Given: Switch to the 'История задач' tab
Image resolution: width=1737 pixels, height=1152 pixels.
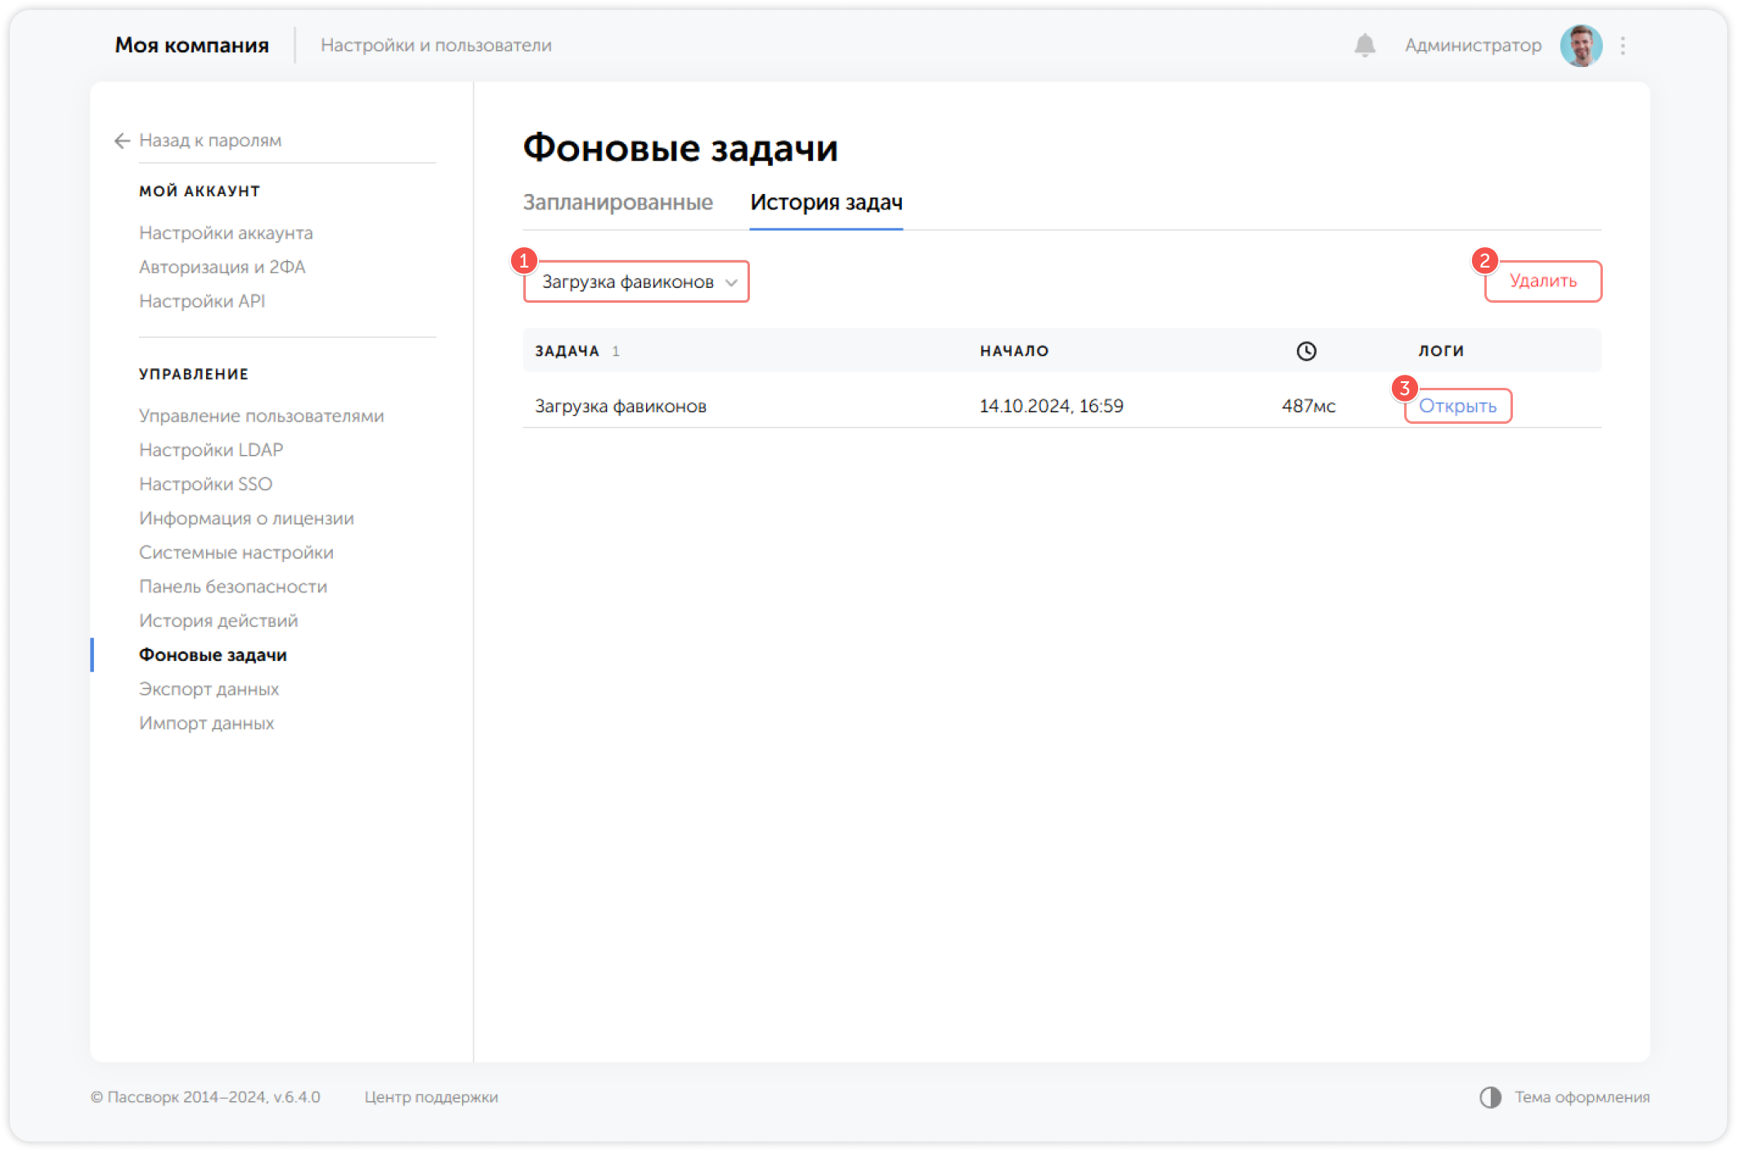Looking at the screenshot, I should 828,202.
